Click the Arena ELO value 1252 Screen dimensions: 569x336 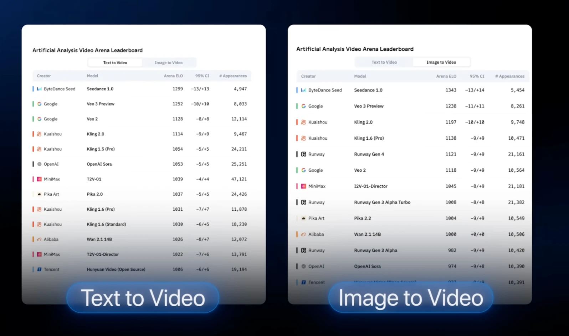pos(178,104)
